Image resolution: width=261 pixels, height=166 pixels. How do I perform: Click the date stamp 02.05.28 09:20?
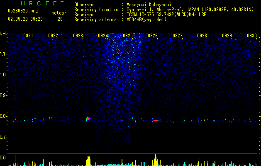25,19
